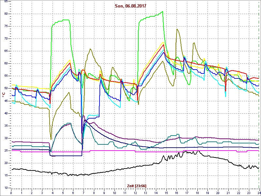Click hour 12 on the time axis

pos(135,193)
